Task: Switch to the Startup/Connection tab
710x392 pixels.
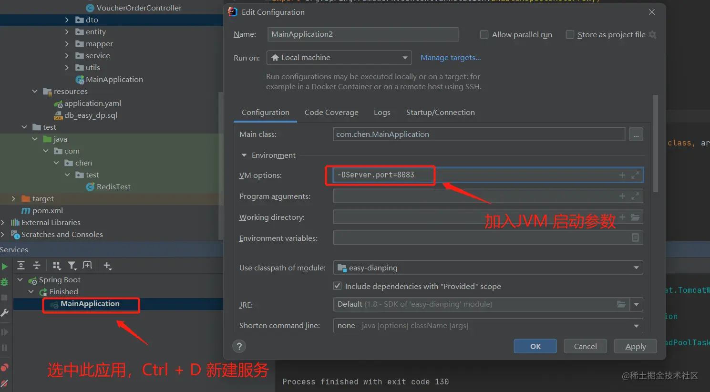Action: 440,113
